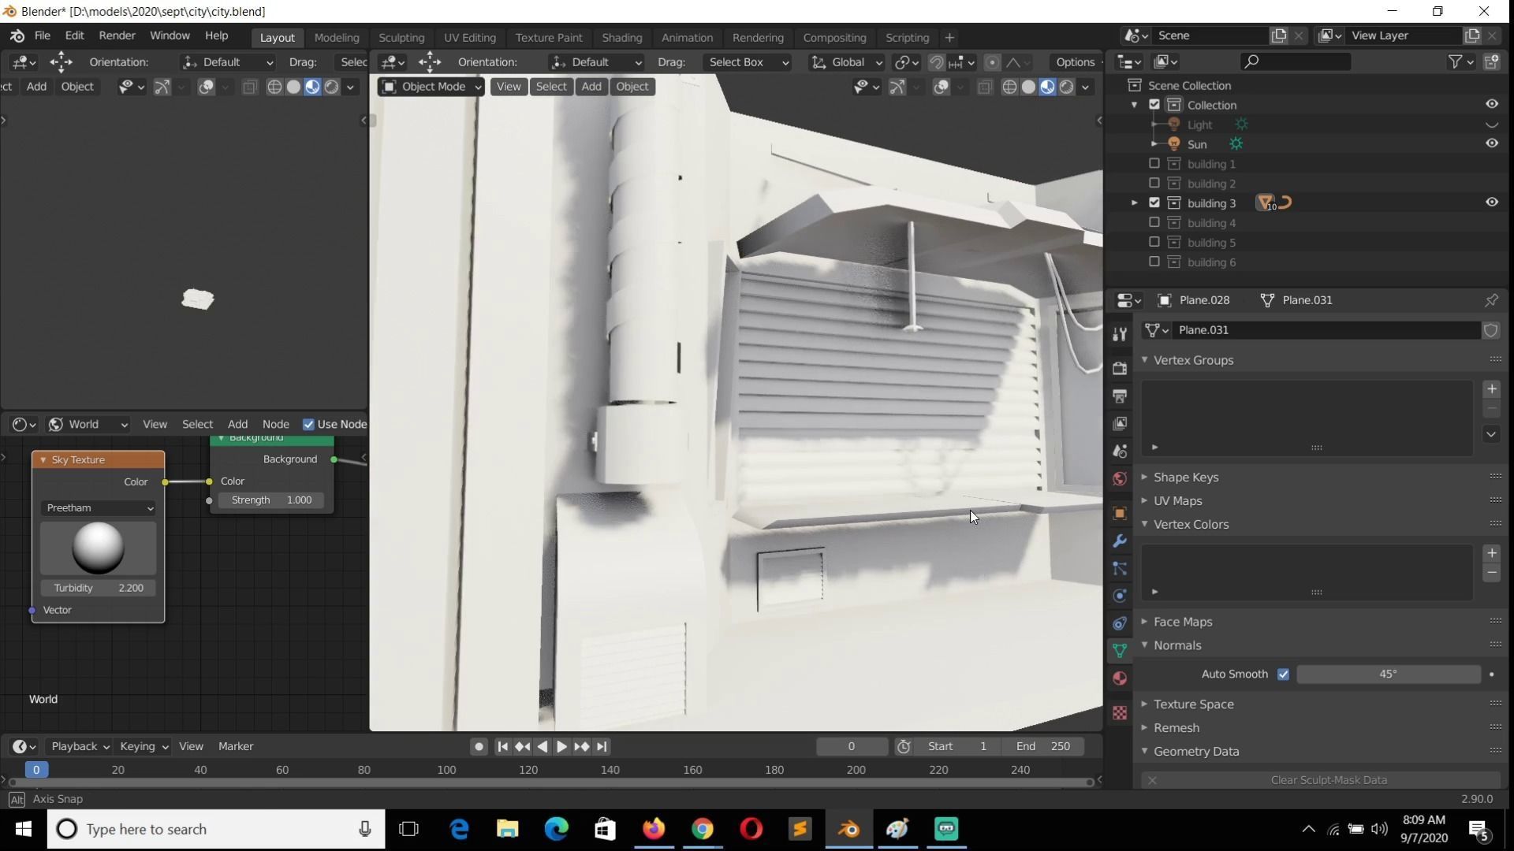
Task: Open the Active Tool properties tab icon
Action: pyautogui.click(x=1120, y=334)
